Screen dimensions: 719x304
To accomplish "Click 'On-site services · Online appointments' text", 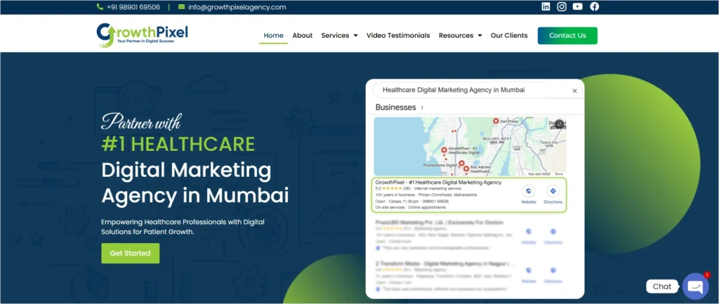I will 410,207.
